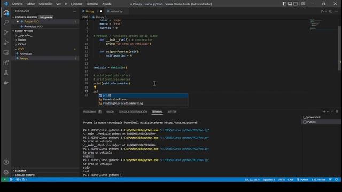Screen dimensions: 342x192
Task: Open the Explorer view in activity bar
Action: tap(6, 12)
